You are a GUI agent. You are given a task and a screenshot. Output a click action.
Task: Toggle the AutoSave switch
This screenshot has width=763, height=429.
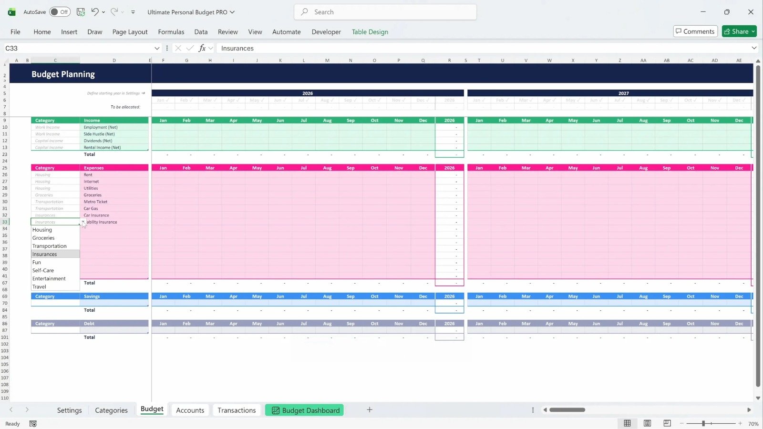[60, 12]
